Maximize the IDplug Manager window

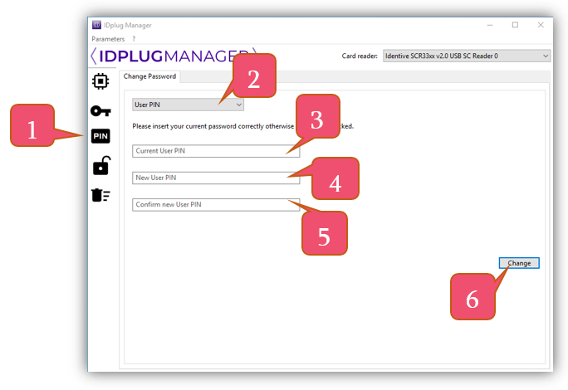point(515,25)
